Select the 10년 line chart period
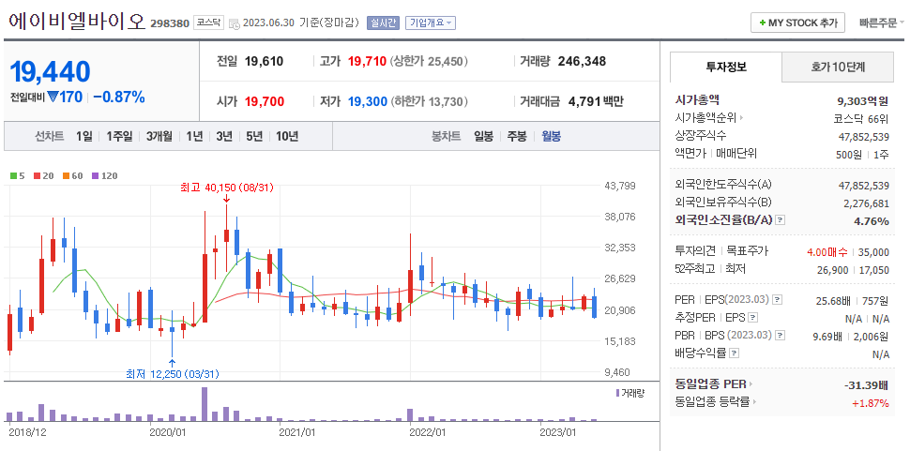The image size is (910, 451). [x=287, y=136]
